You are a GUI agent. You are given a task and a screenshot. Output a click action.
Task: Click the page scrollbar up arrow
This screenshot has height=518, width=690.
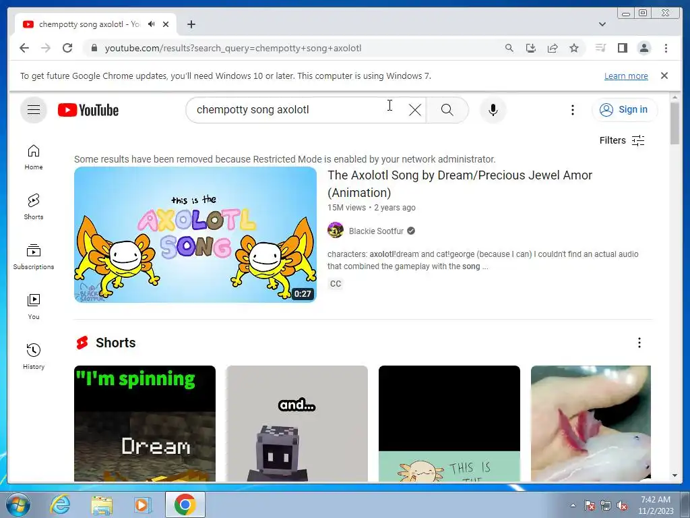675,97
